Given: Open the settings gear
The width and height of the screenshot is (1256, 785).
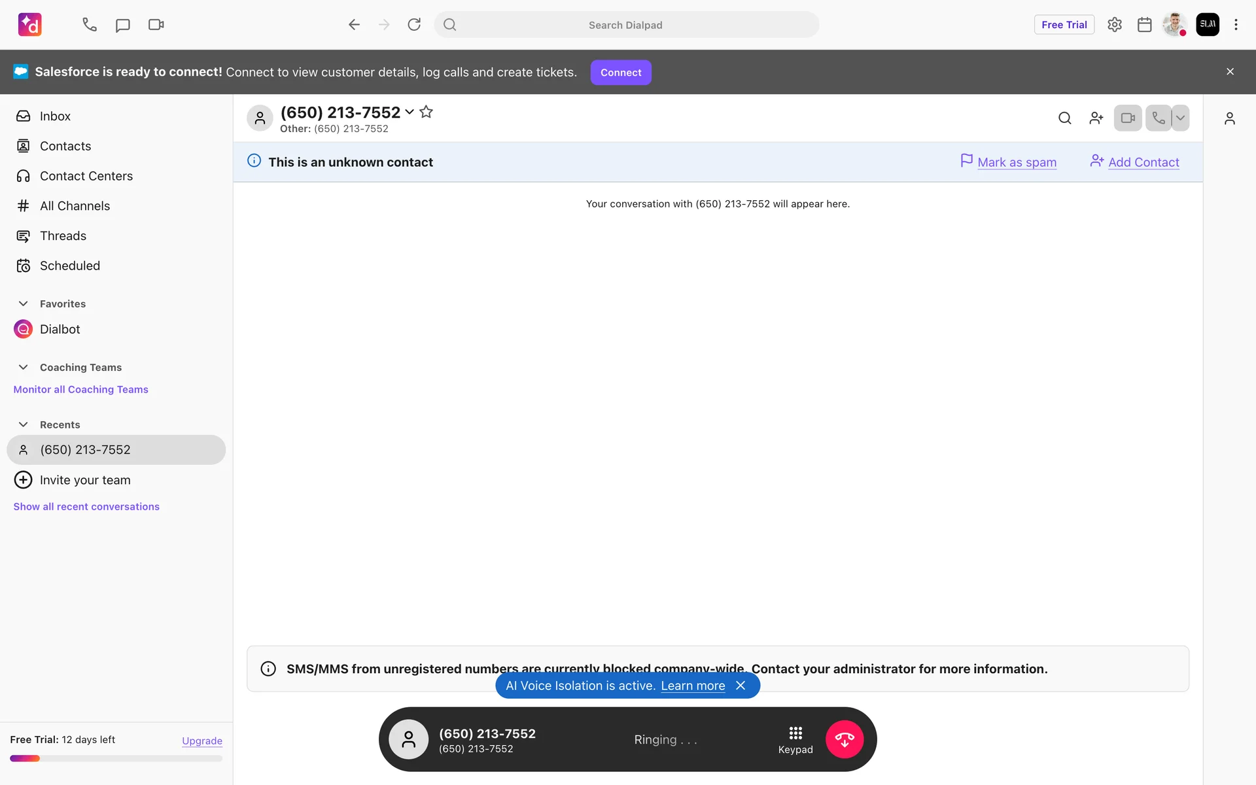Looking at the screenshot, I should point(1114,25).
